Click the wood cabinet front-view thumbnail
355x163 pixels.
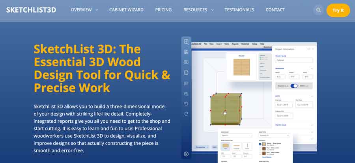241,67
